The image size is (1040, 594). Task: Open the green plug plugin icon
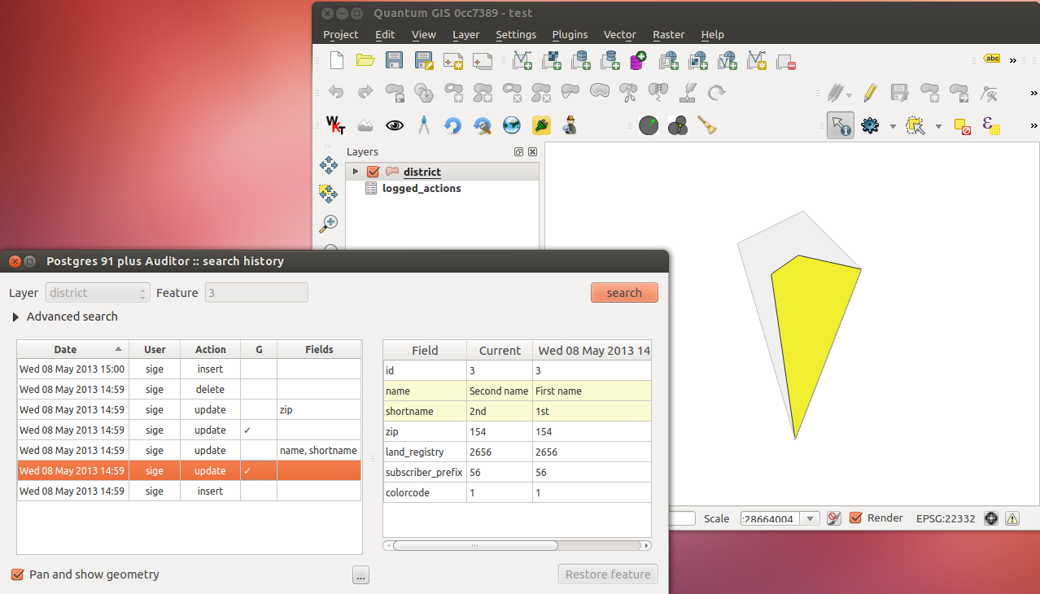point(541,125)
